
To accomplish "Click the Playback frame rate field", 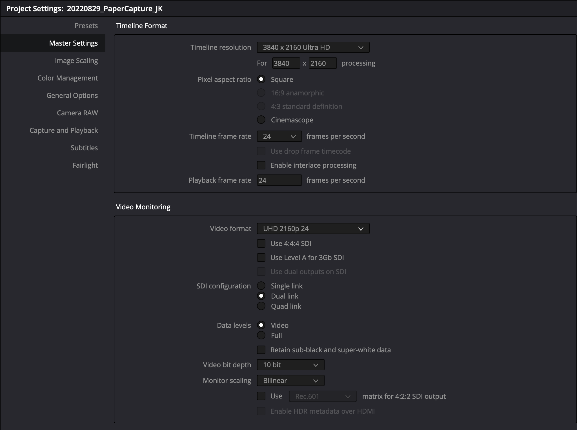I will point(279,180).
